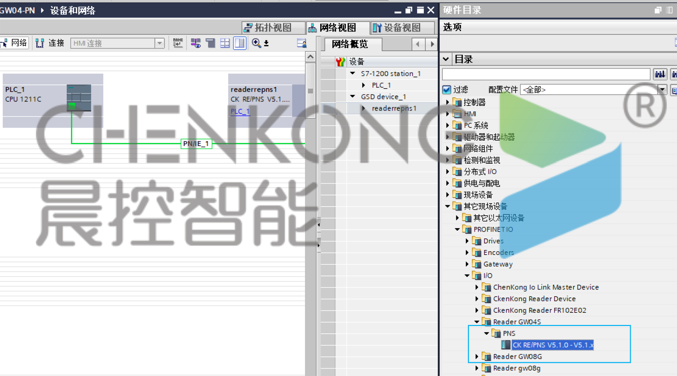Screen dimensions: 677x376
Task: Toggle the 过滤 filter checkbox
Action: (447, 90)
